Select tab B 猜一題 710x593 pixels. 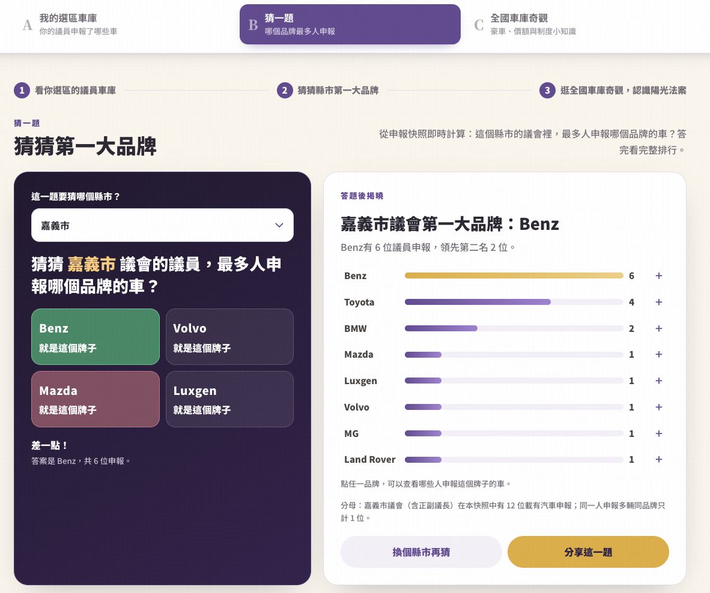pyautogui.click(x=350, y=25)
